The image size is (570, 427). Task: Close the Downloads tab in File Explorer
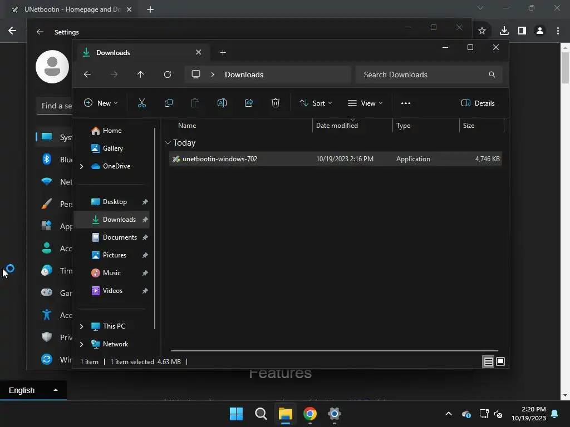[199, 52]
